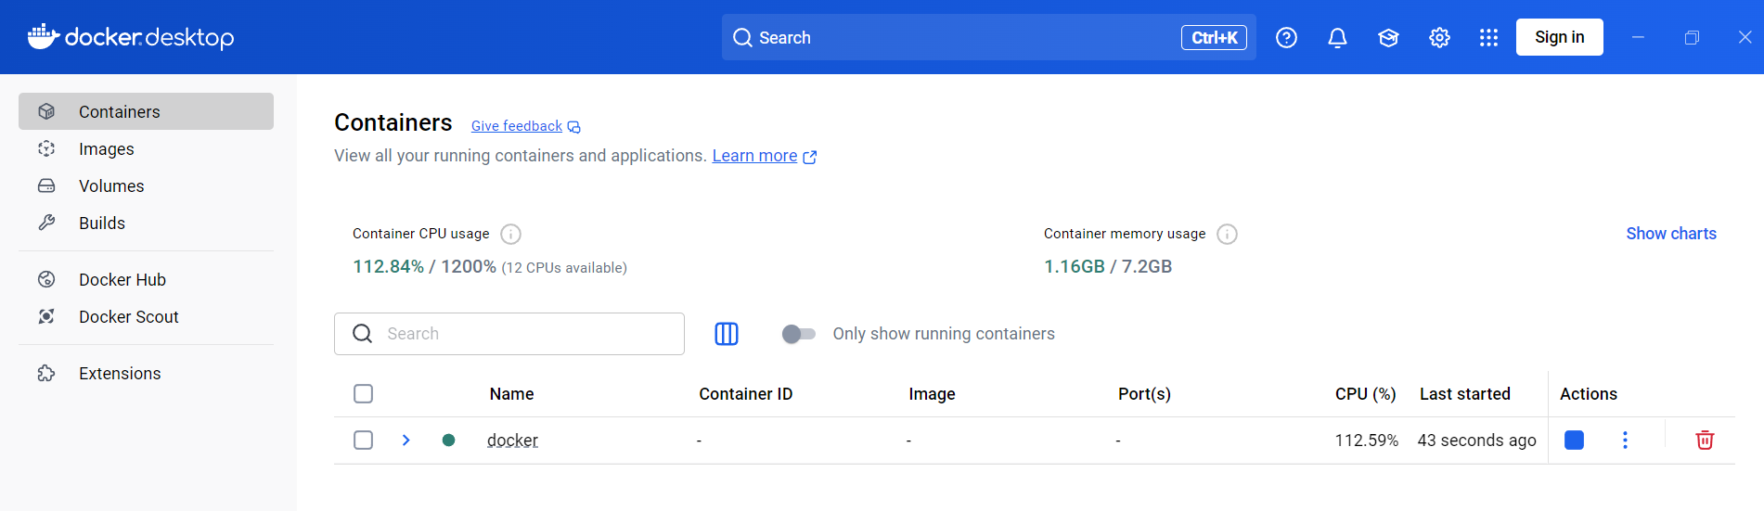The width and height of the screenshot is (1764, 511).
Task: Delete the docker container with trash icon
Action: [x=1705, y=440]
